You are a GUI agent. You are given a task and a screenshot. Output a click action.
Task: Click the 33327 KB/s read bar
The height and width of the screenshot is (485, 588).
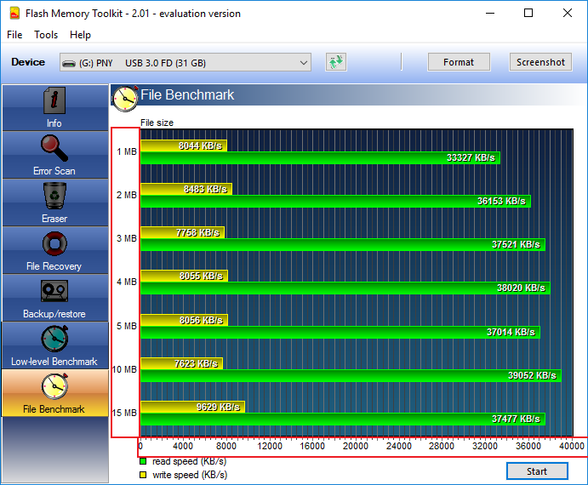coord(320,158)
